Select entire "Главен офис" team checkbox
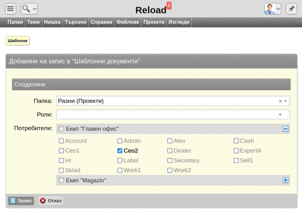The height and width of the screenshot is (214, 302). point(61,129)
